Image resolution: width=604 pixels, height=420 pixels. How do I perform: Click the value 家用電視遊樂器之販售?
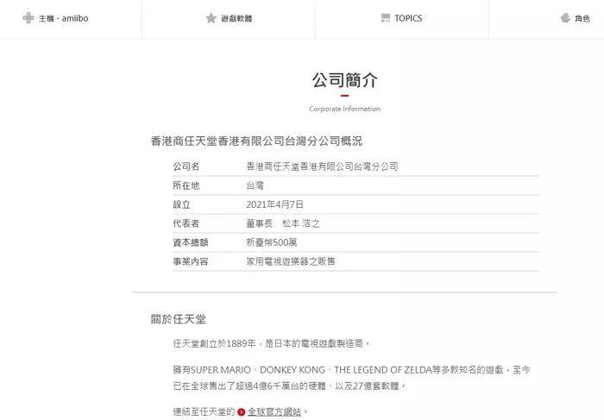(x=291, y=261)
